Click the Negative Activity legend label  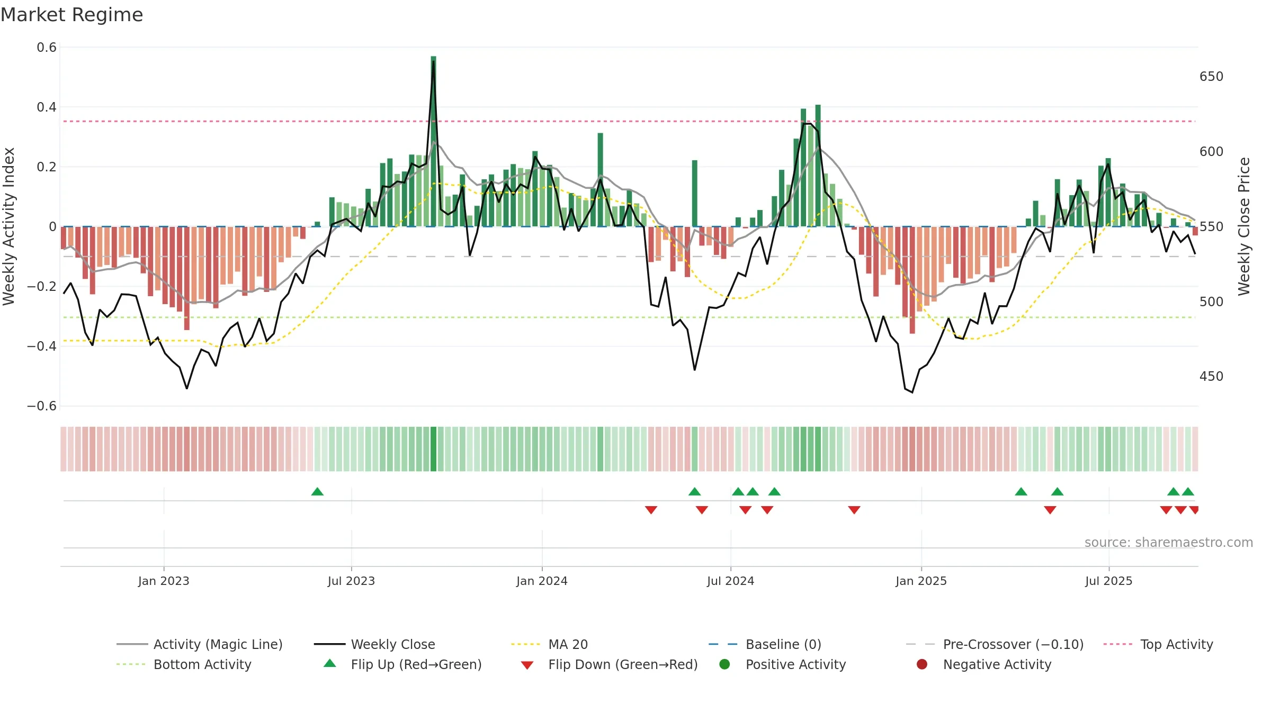coord(997,664)
